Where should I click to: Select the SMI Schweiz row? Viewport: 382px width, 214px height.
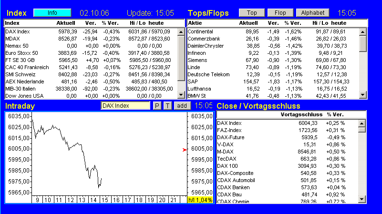[91, 74]
